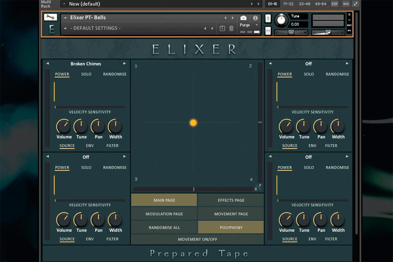Click the instrument volume fader in the header
The width and height of the screenshot is (393, 262).
[328, 32]
